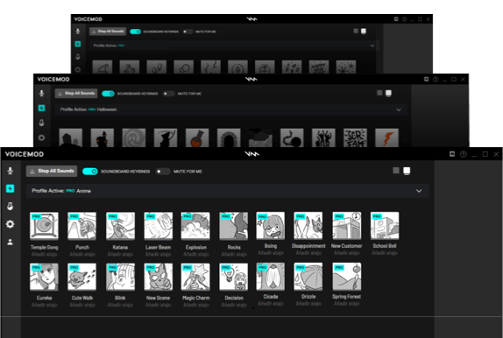Open help icon in Halloween window title bar
The width and height of the screenshot is (503, 338).
(x=436, y=79)
